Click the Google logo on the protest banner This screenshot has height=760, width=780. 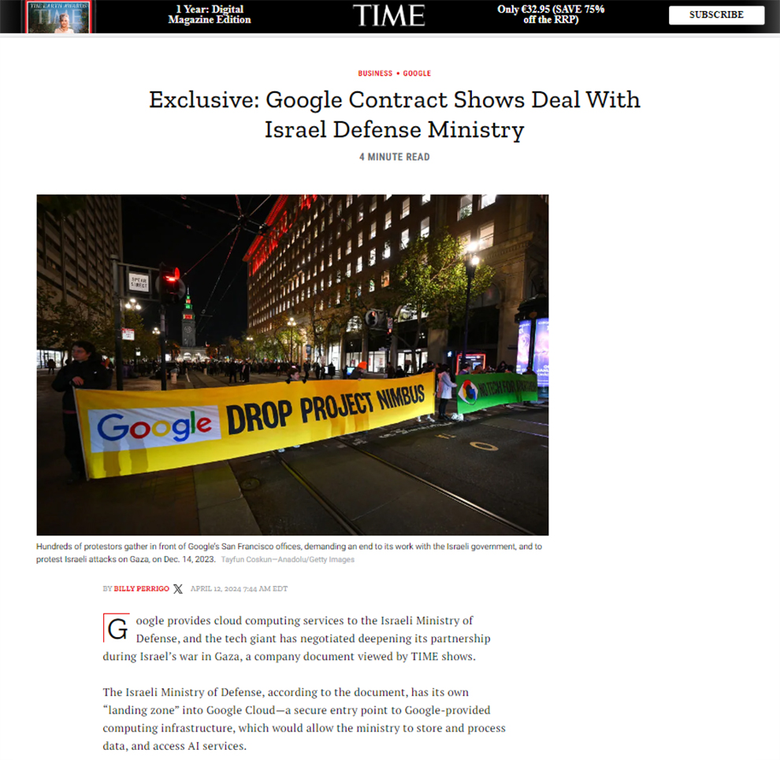[x=154, y=426]
